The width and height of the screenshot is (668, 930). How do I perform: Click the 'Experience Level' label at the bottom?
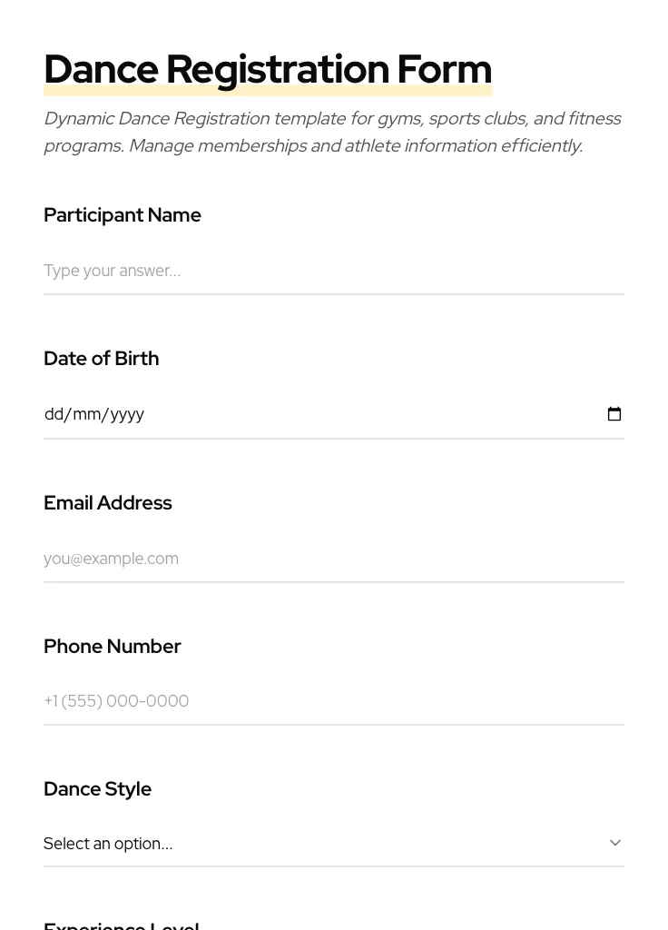(x=121, y=925)
